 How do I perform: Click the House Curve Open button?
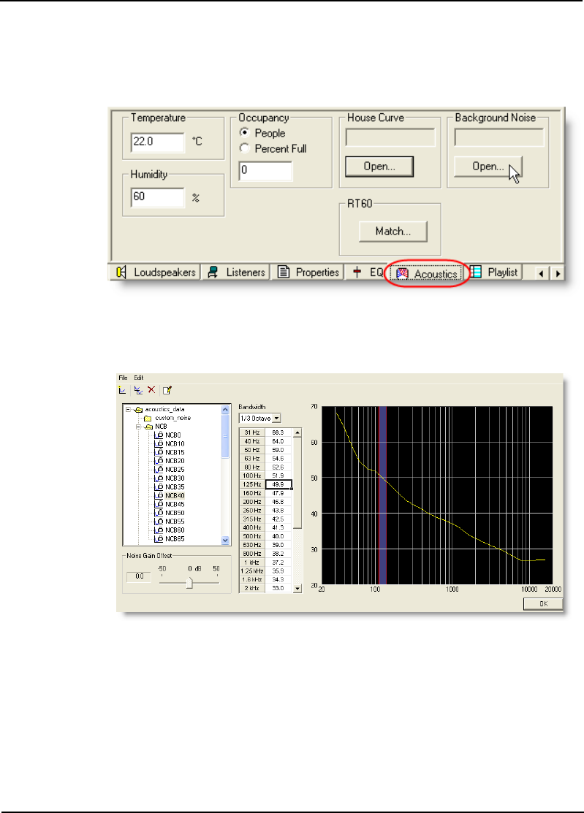(x=379, y=167)
